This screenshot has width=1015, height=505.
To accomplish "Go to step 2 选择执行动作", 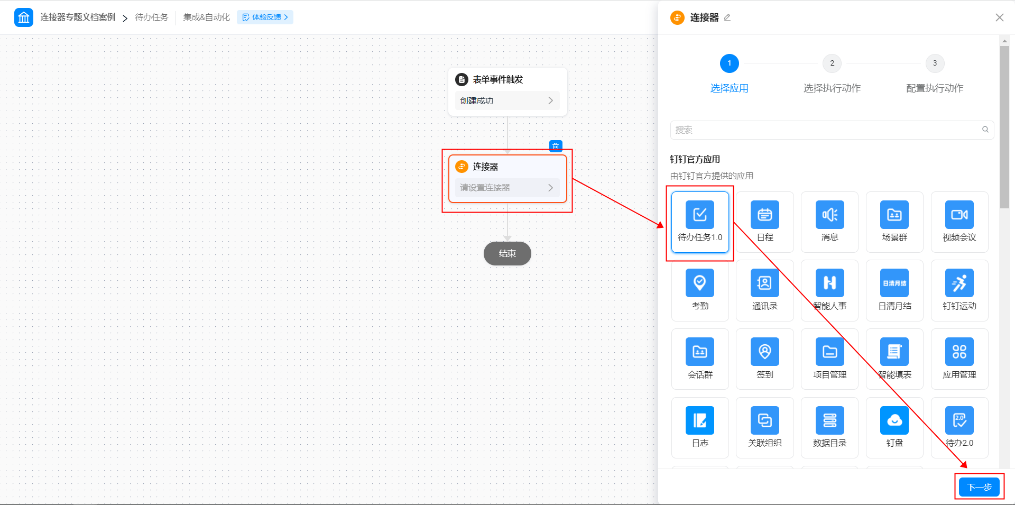I will tap(832, 74).
